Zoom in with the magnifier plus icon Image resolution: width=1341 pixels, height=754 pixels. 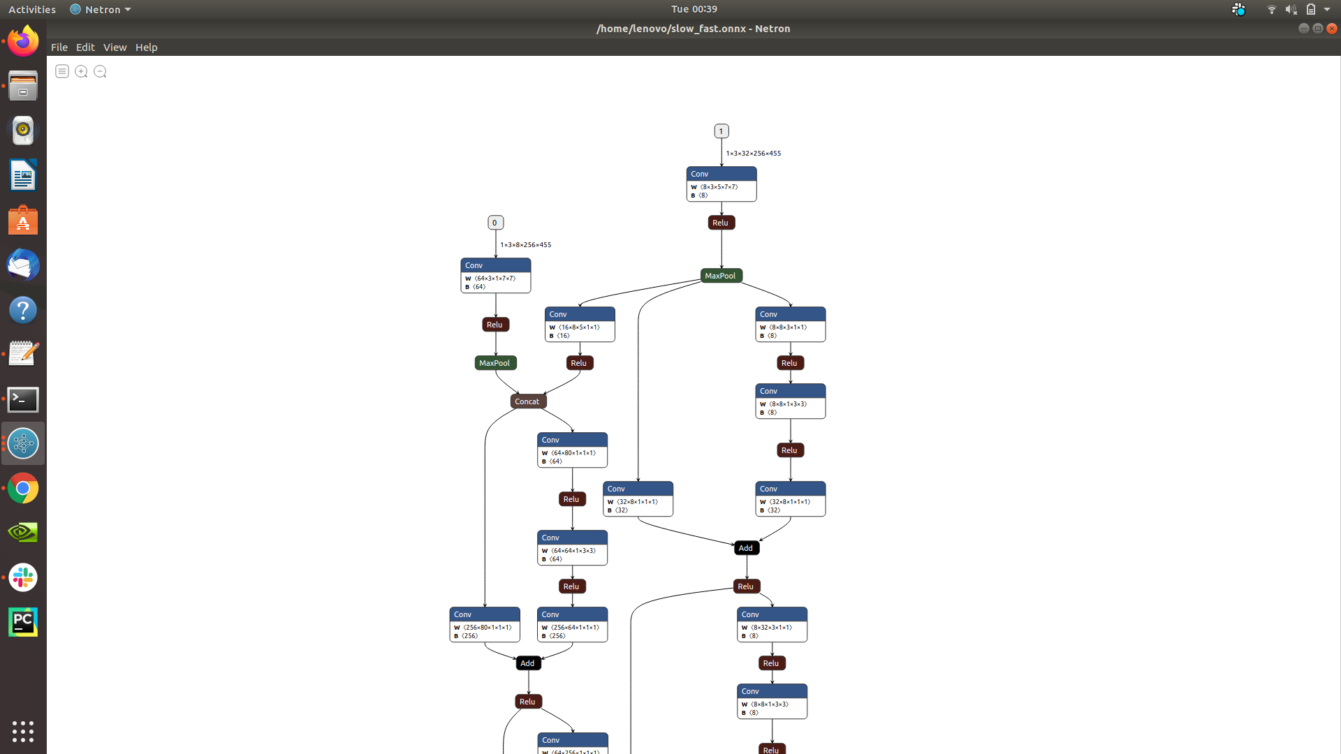(x=81, y=71)
